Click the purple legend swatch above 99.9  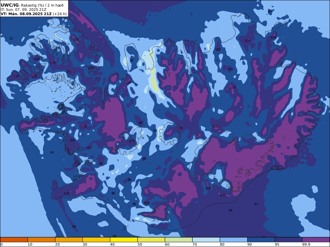coord(316,240)
